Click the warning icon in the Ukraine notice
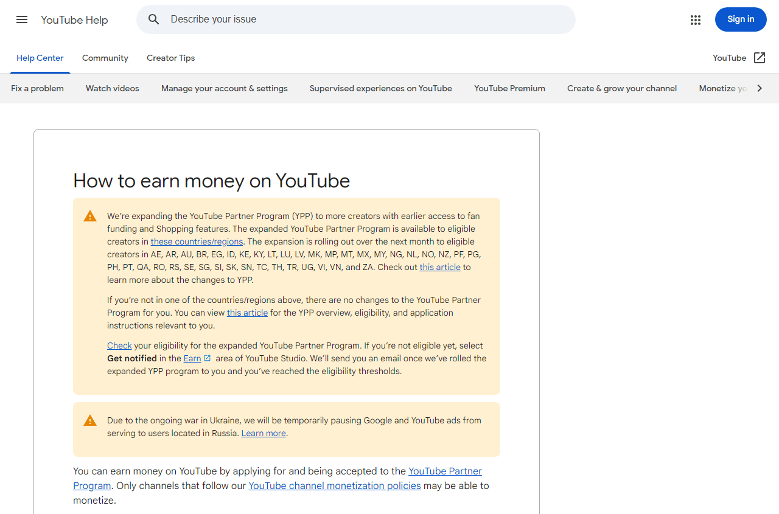 point(90,420)
